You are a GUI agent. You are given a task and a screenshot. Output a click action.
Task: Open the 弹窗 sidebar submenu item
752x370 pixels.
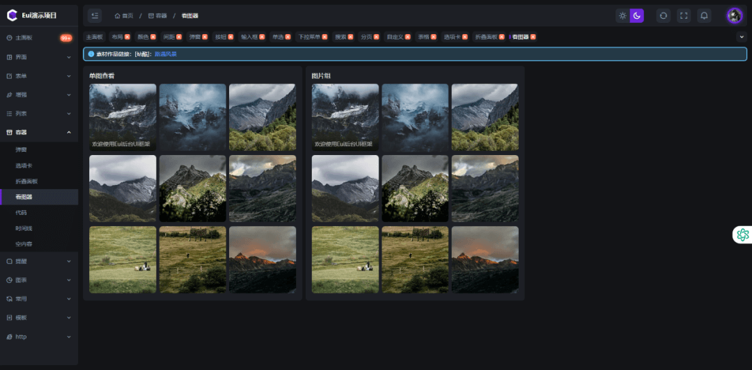tap(39, 150)
